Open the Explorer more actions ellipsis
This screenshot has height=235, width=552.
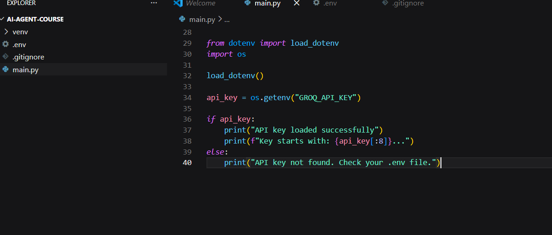[x=154, y=3]
